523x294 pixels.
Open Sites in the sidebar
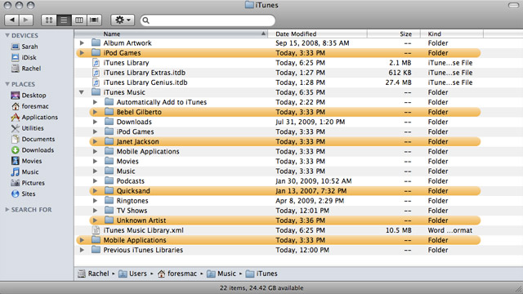pos(24,194)
